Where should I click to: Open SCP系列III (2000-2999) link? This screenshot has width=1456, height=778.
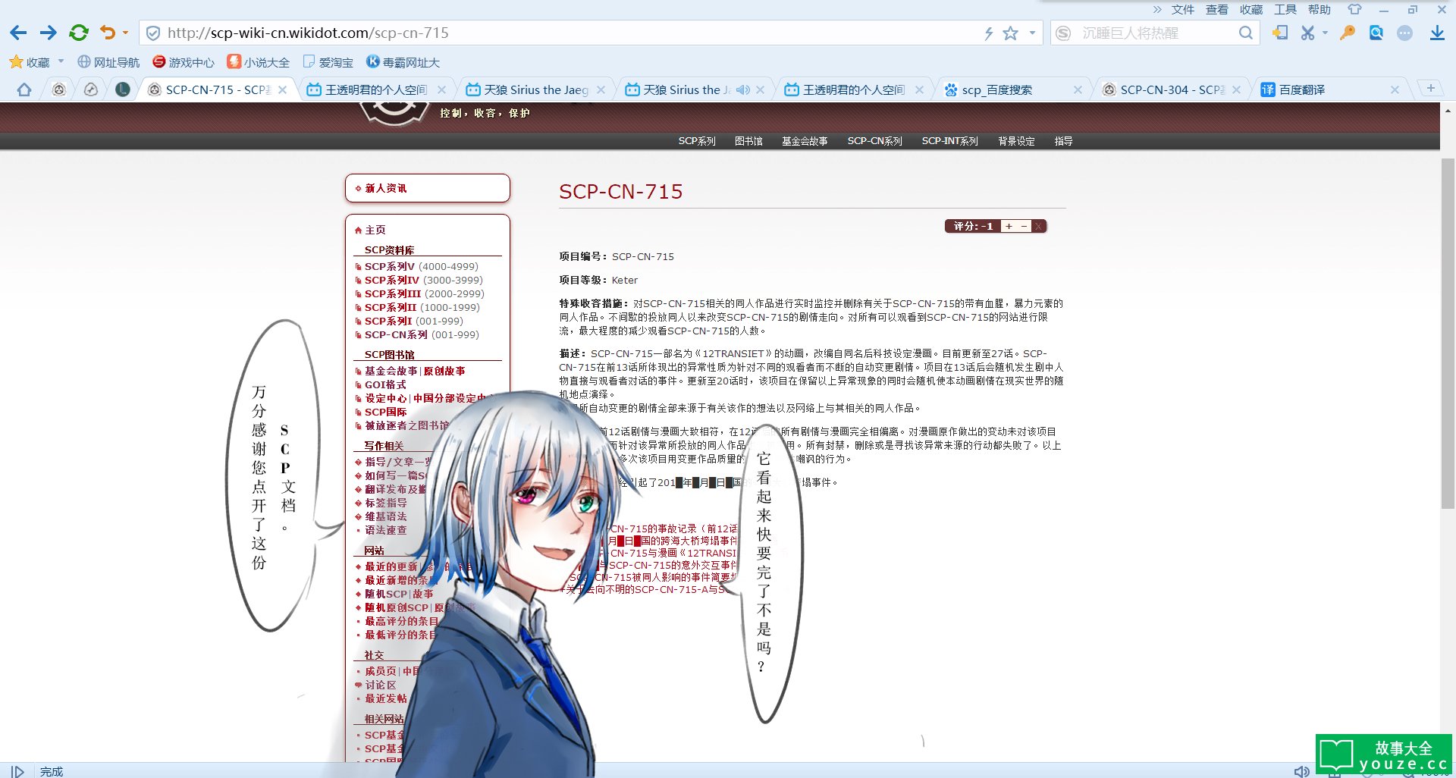tap(424, 293)
